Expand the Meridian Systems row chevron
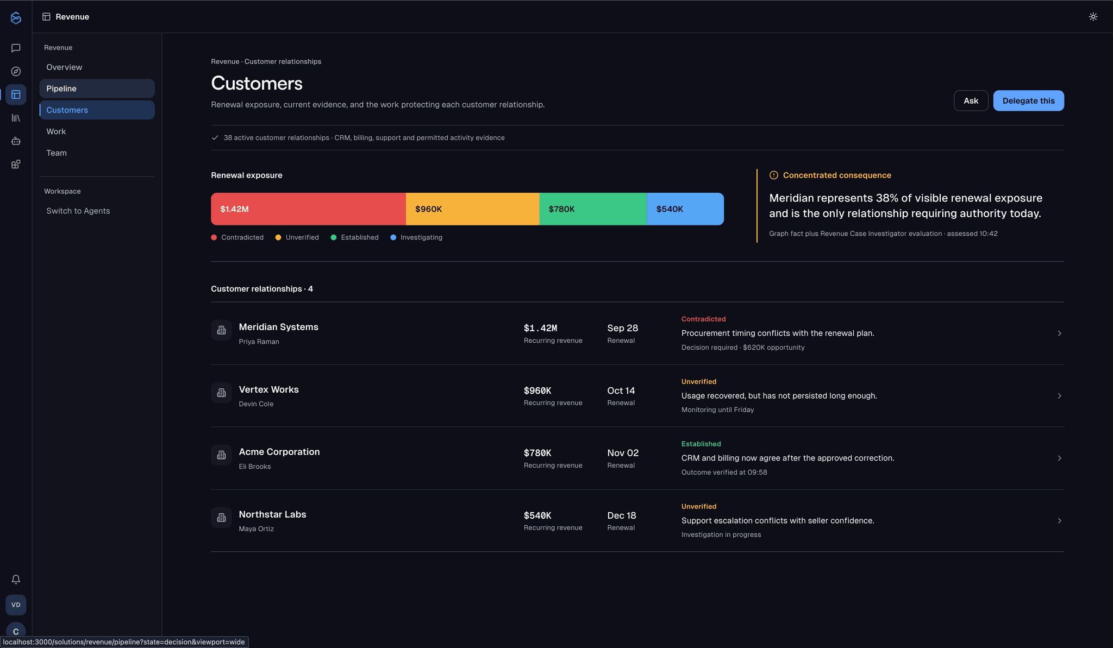This screenshot has width=1113, height=648. pos(1059,334)
